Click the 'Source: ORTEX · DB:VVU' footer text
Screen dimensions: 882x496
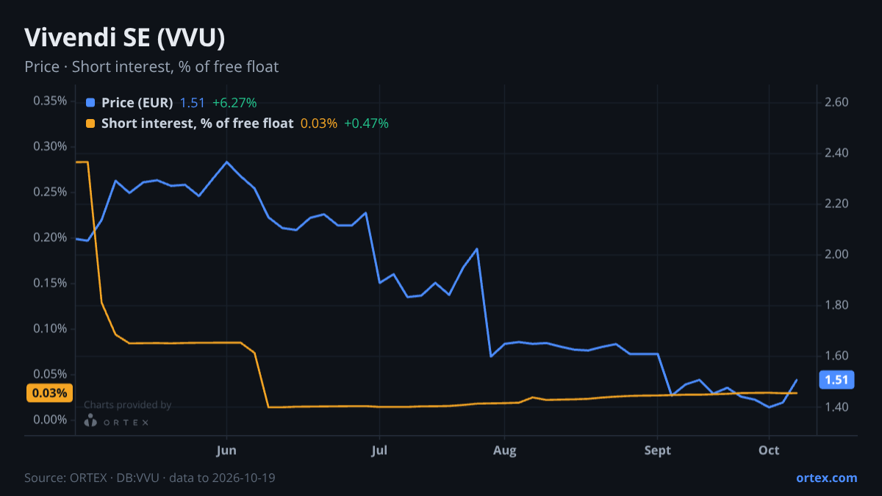150,478
